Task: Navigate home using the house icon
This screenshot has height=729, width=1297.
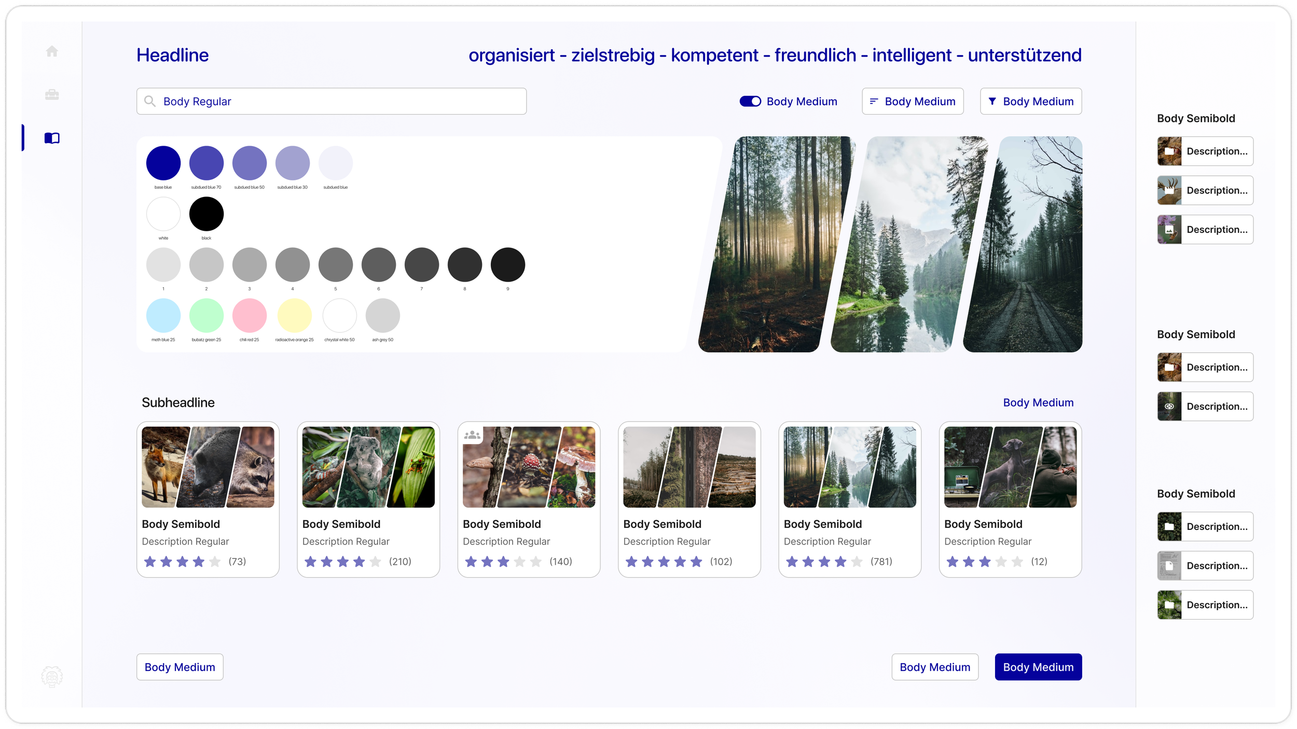Action: 52,51
